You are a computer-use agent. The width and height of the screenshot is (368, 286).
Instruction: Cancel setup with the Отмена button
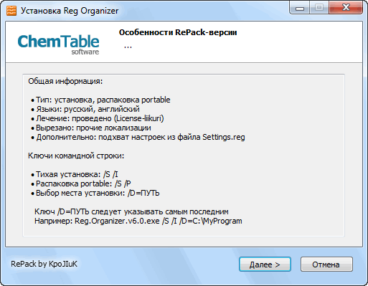pos(326,264)
